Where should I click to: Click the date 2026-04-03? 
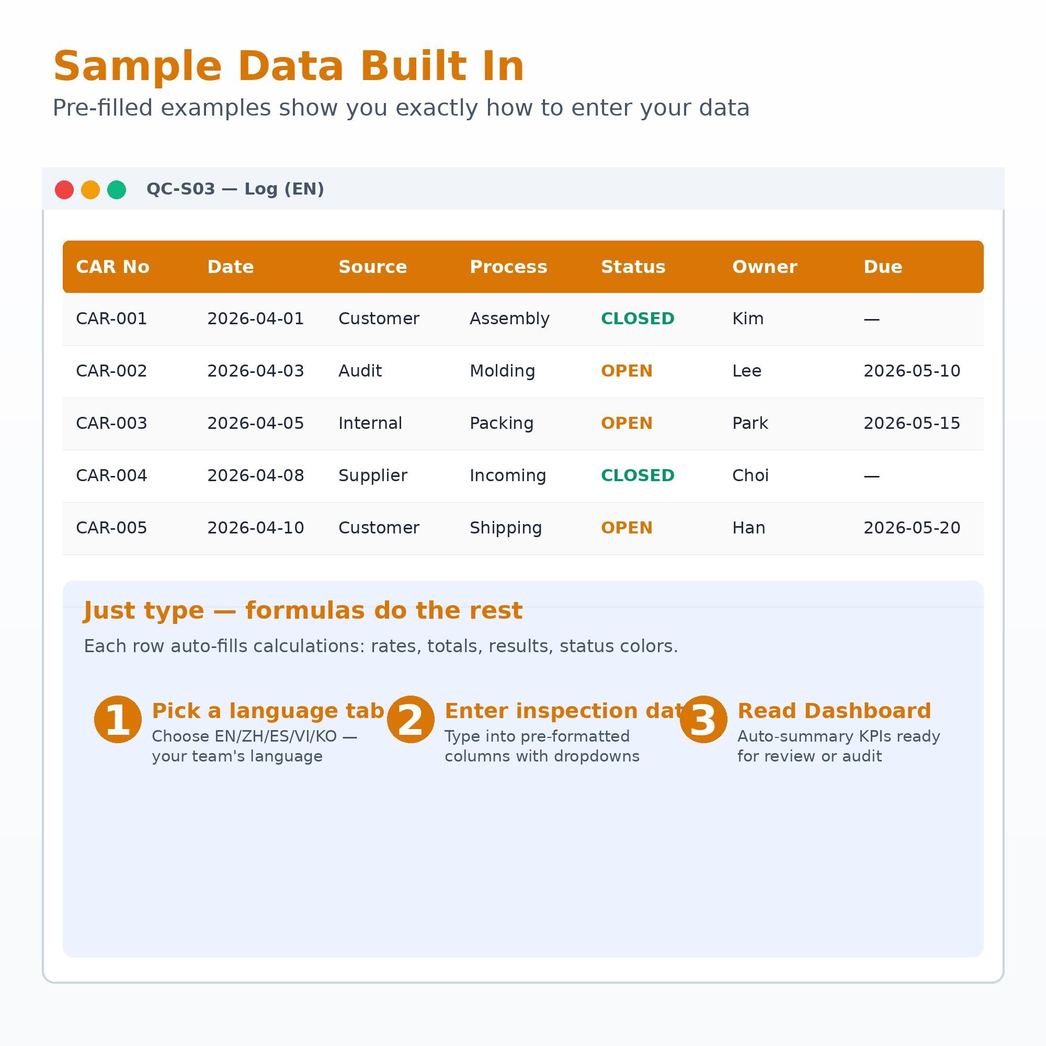256,371
